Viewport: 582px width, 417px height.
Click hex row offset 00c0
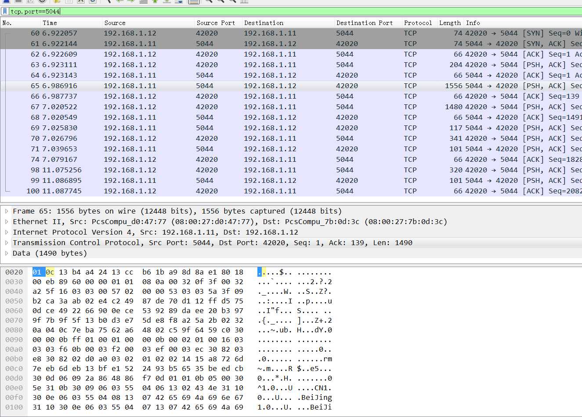14,369
